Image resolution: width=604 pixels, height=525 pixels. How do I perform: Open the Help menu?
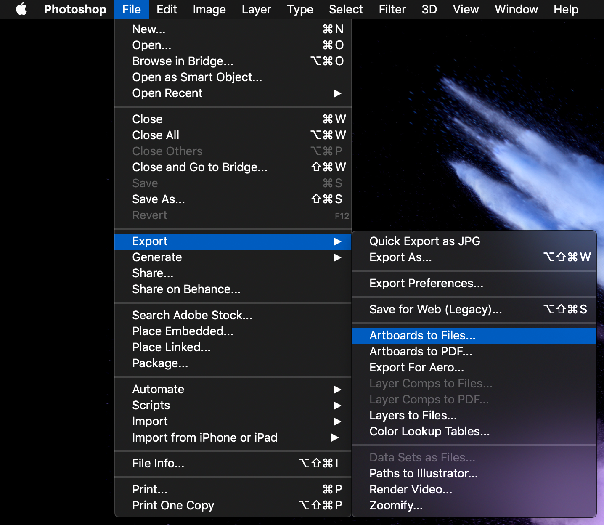(566, 9)
